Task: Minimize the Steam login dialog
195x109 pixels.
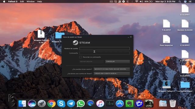Action: [128, 37]
